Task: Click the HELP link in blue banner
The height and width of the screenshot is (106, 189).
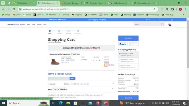Action: (148, 20)
